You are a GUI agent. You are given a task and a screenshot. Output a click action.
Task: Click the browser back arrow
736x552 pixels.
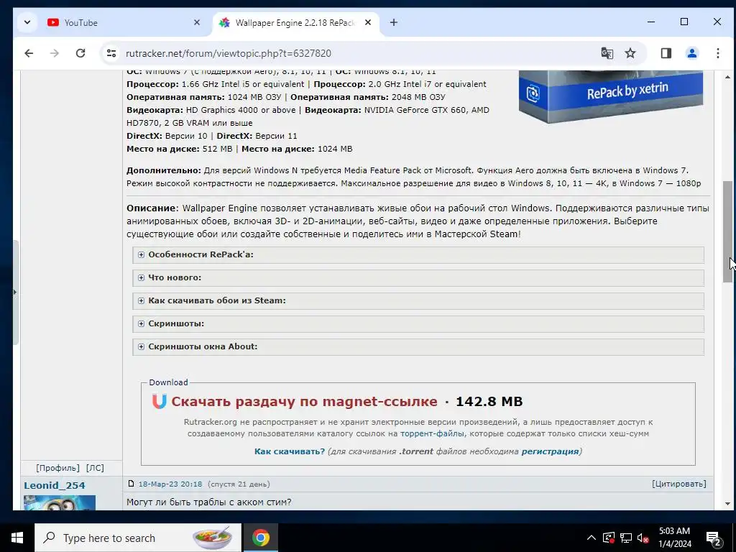pyautogui.click(x=29, y=53)
